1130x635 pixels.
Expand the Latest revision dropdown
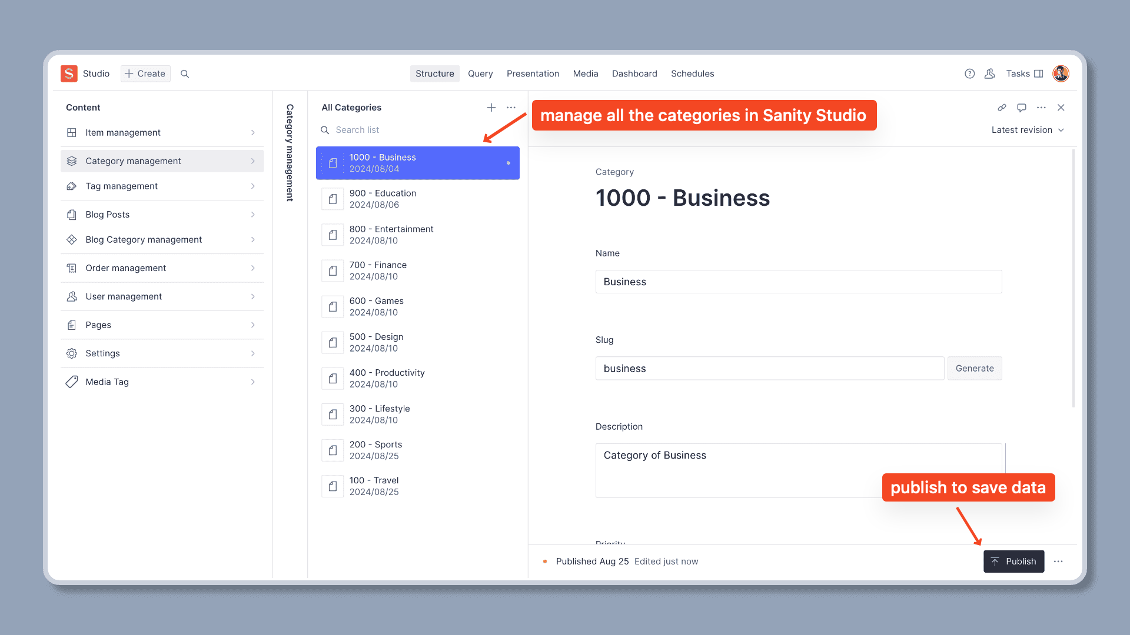click(1028, 130)
